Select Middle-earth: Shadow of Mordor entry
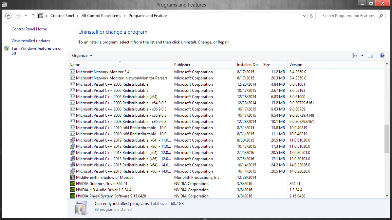The image size is (392, 220). click(199, 178)
